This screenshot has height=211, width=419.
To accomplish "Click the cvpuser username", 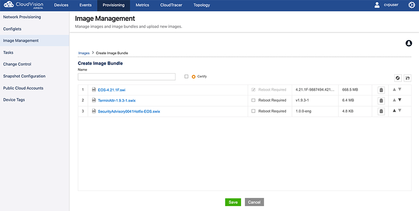I will point(391,5).
